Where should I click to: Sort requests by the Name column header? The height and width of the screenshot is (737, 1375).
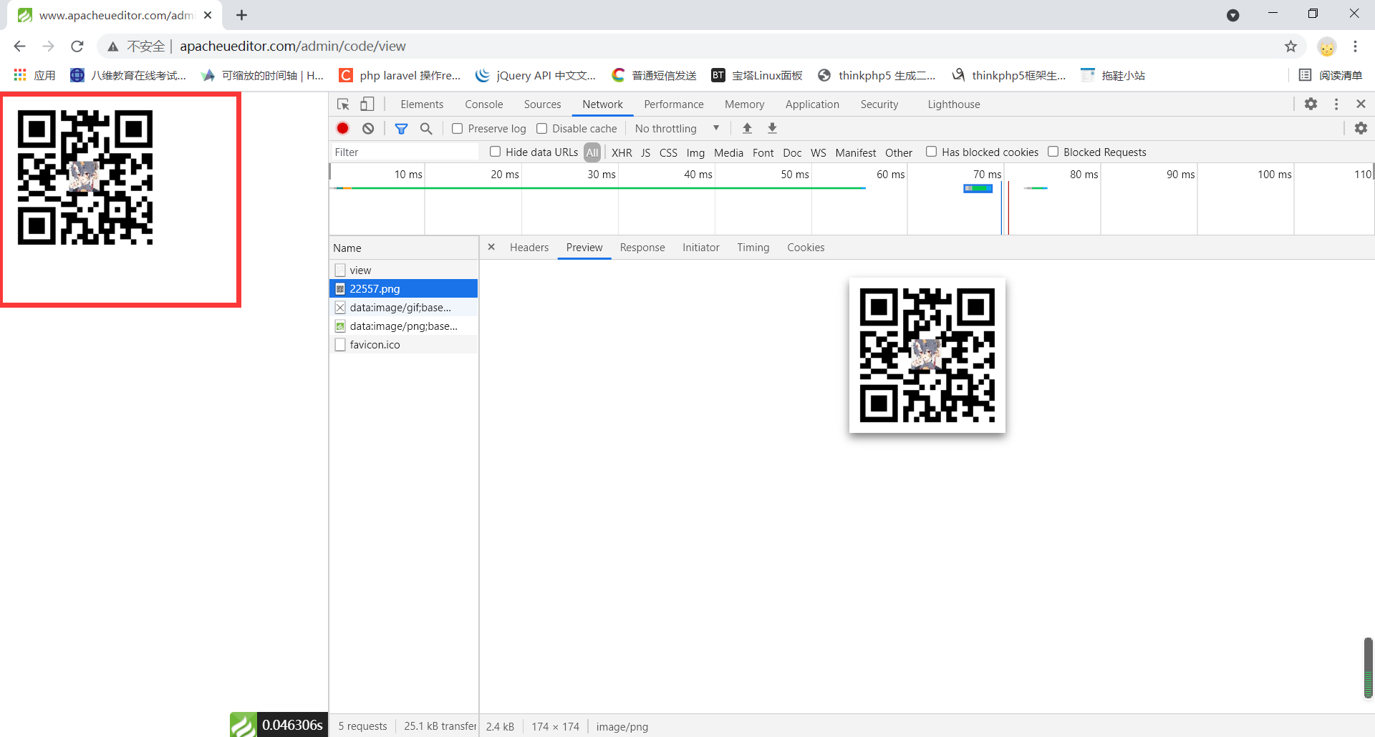tap(404, 248)
